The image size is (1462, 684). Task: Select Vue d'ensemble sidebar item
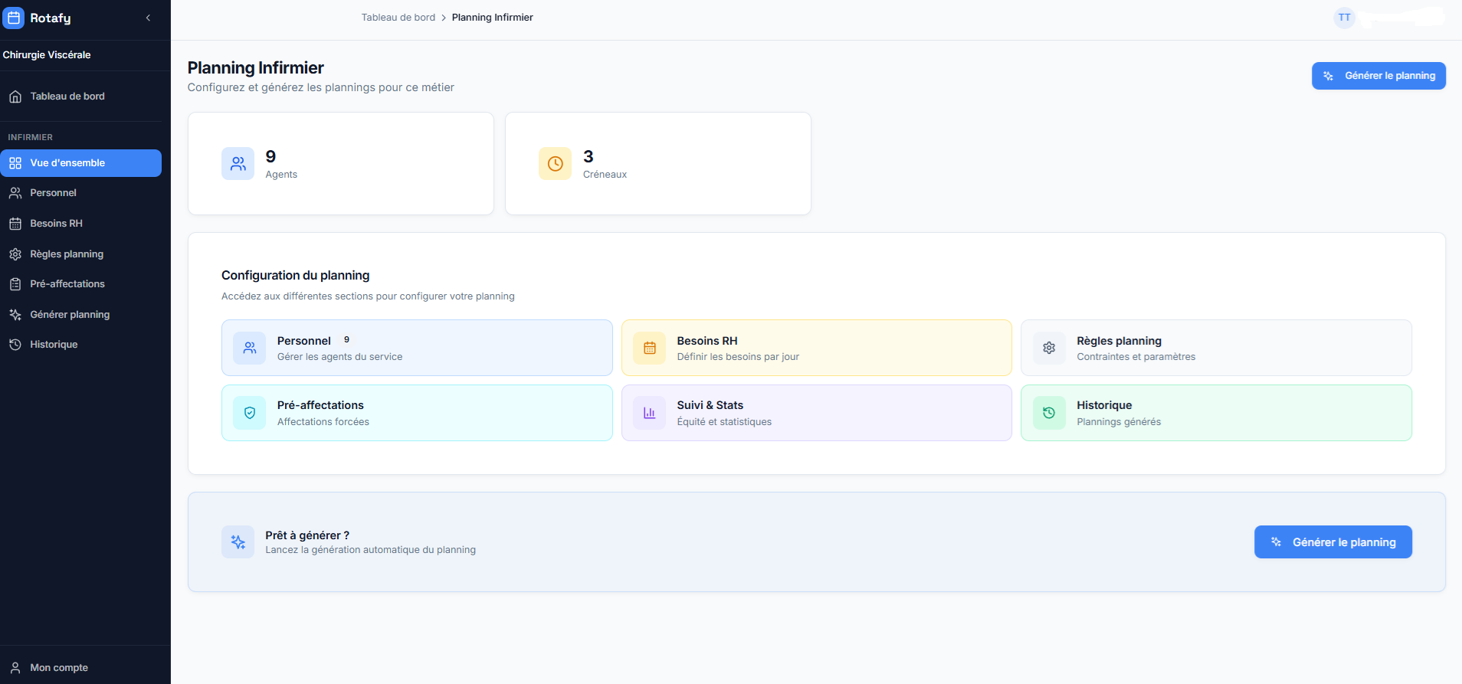tap(80, 163)
